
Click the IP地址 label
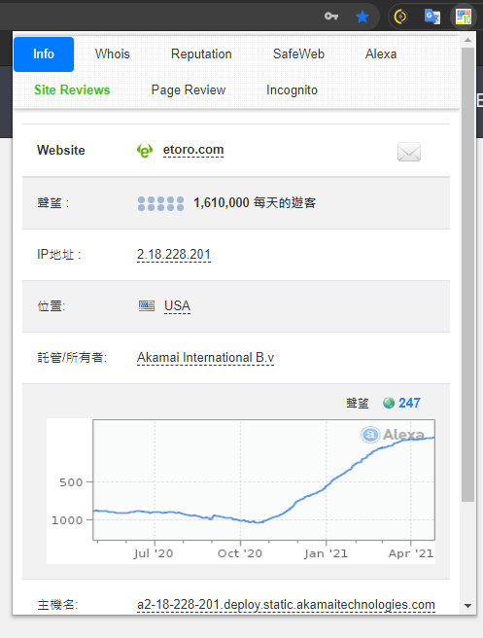[x=59, y=255]
